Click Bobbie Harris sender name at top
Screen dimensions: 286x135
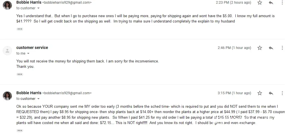29,2
